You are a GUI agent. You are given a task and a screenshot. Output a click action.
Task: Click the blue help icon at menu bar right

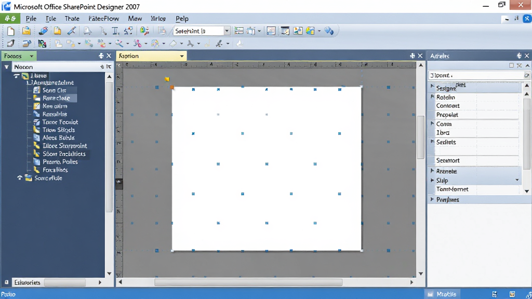527,19
